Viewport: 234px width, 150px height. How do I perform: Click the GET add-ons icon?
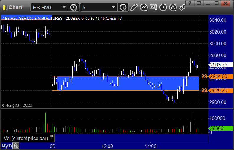click(153, 7)
